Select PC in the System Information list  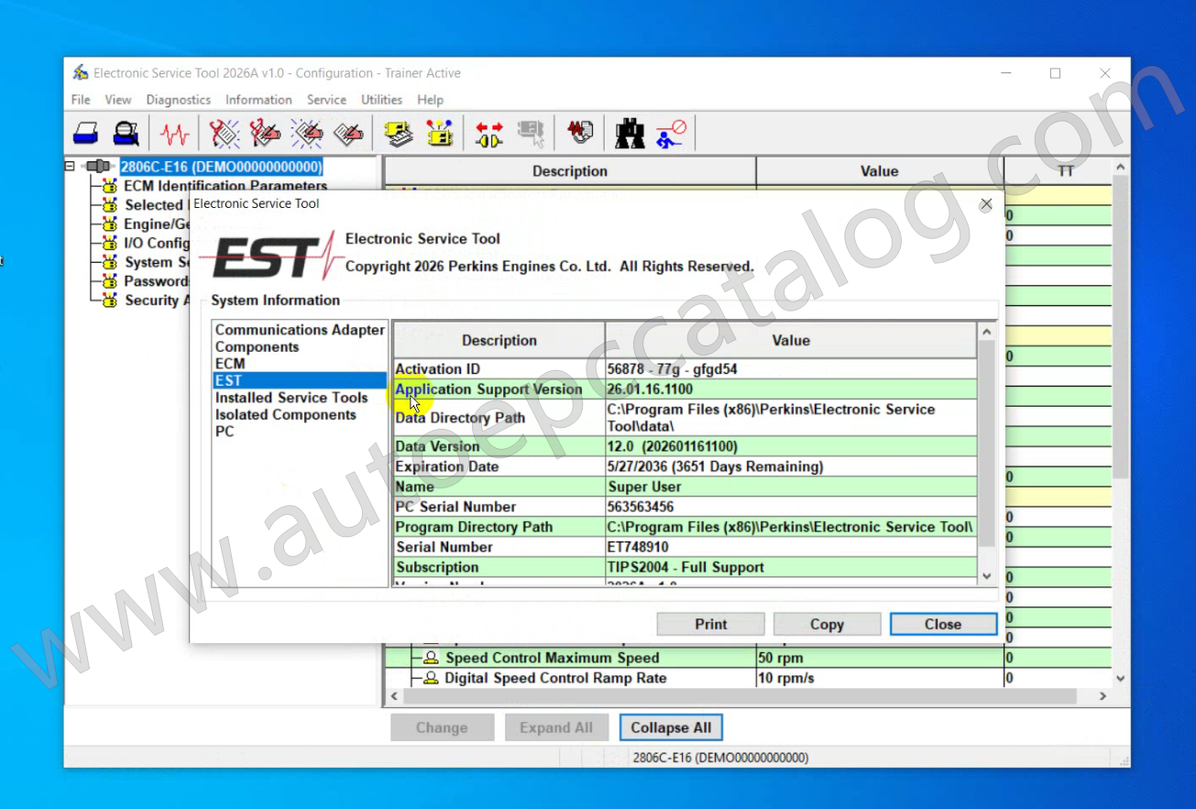tap(225, 432)
